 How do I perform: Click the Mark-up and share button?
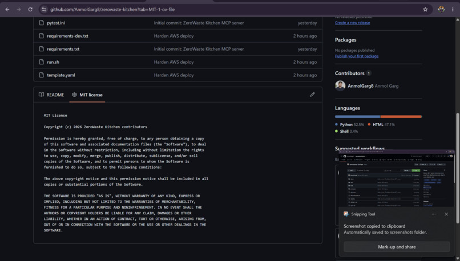pos(397,247)
